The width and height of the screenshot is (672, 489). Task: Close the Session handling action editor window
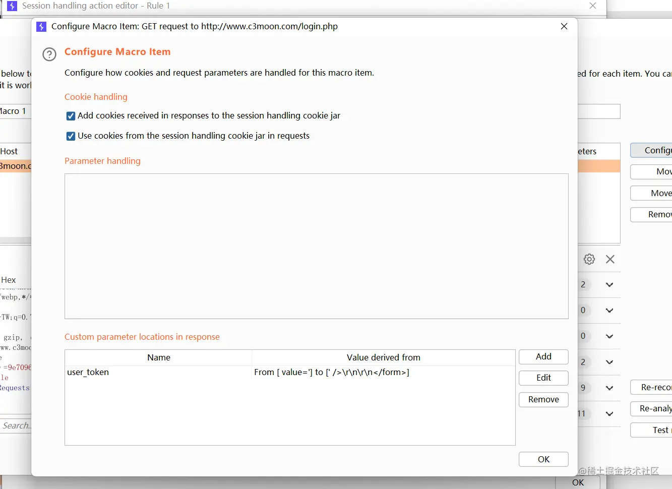coord(593,6)
